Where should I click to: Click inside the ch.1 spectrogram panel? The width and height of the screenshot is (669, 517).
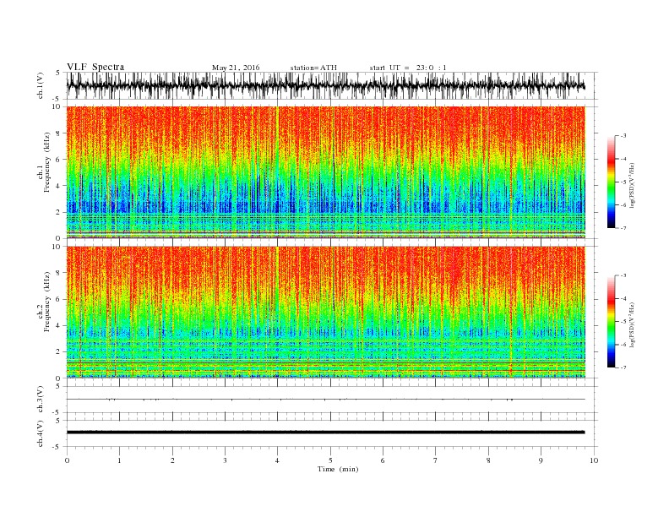pos(325,172)
